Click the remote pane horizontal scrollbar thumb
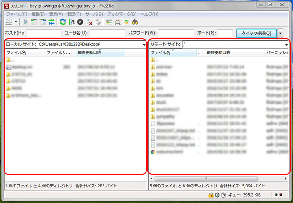Viewport: 293px width, 203px height. (206, 179)
